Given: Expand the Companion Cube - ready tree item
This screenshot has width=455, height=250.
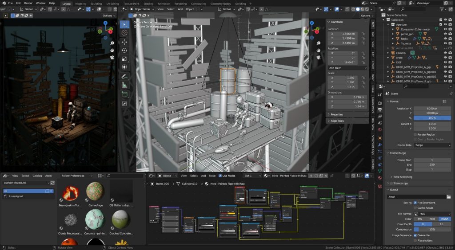Looking at the screenshot, I should [x=393, y=29].
